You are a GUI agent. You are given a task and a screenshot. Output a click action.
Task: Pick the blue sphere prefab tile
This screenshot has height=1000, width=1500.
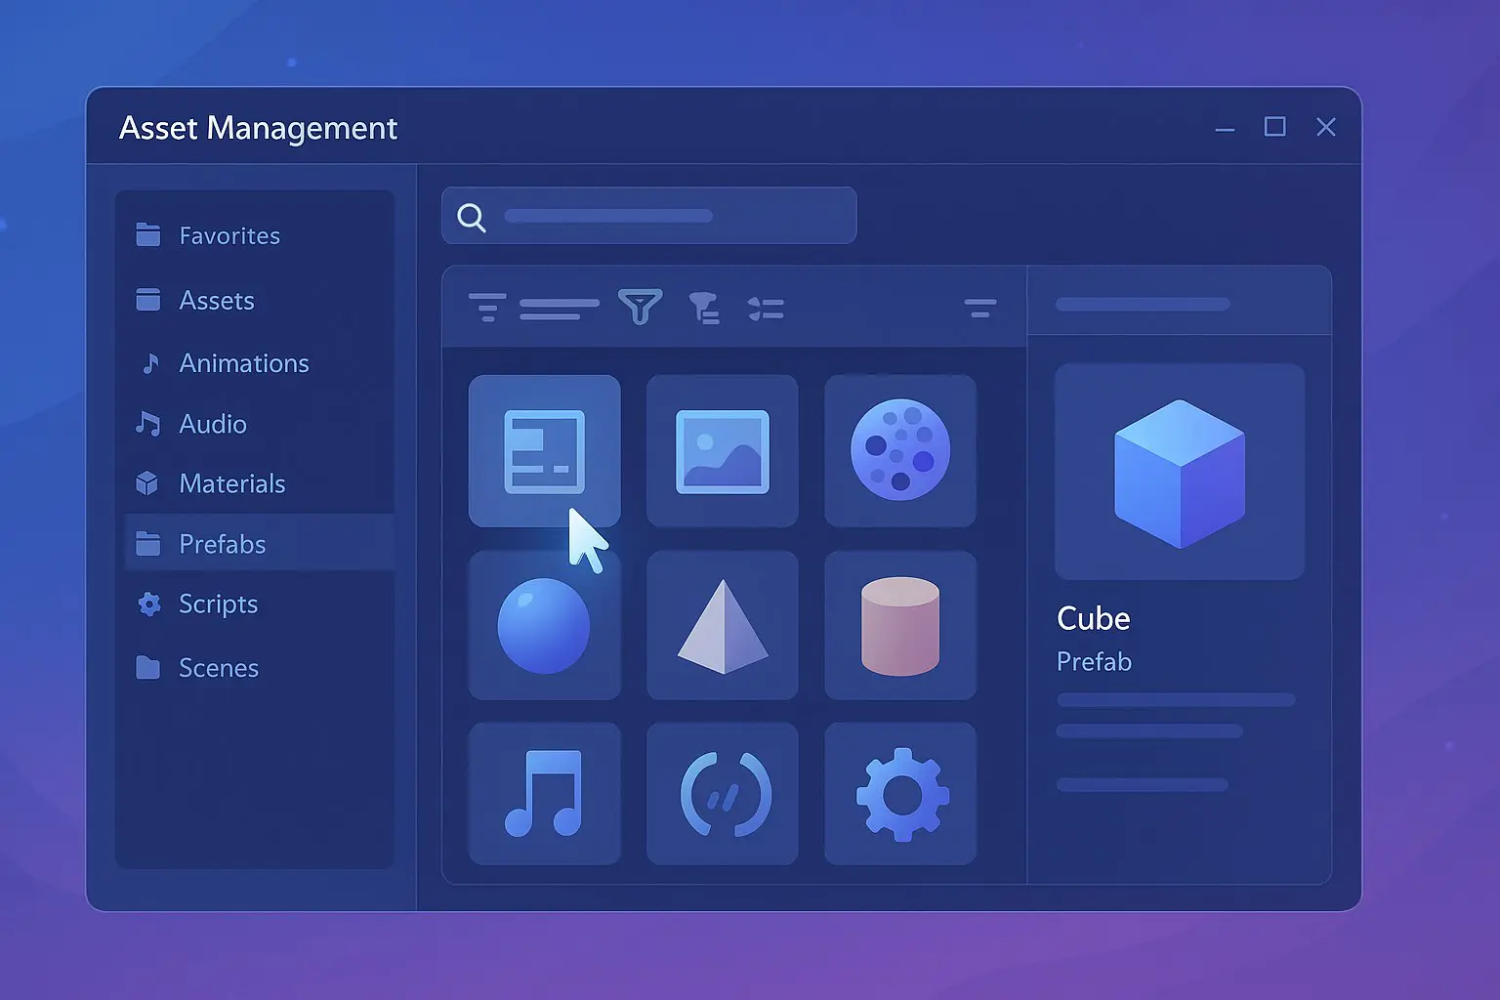[x=544, y=626]
